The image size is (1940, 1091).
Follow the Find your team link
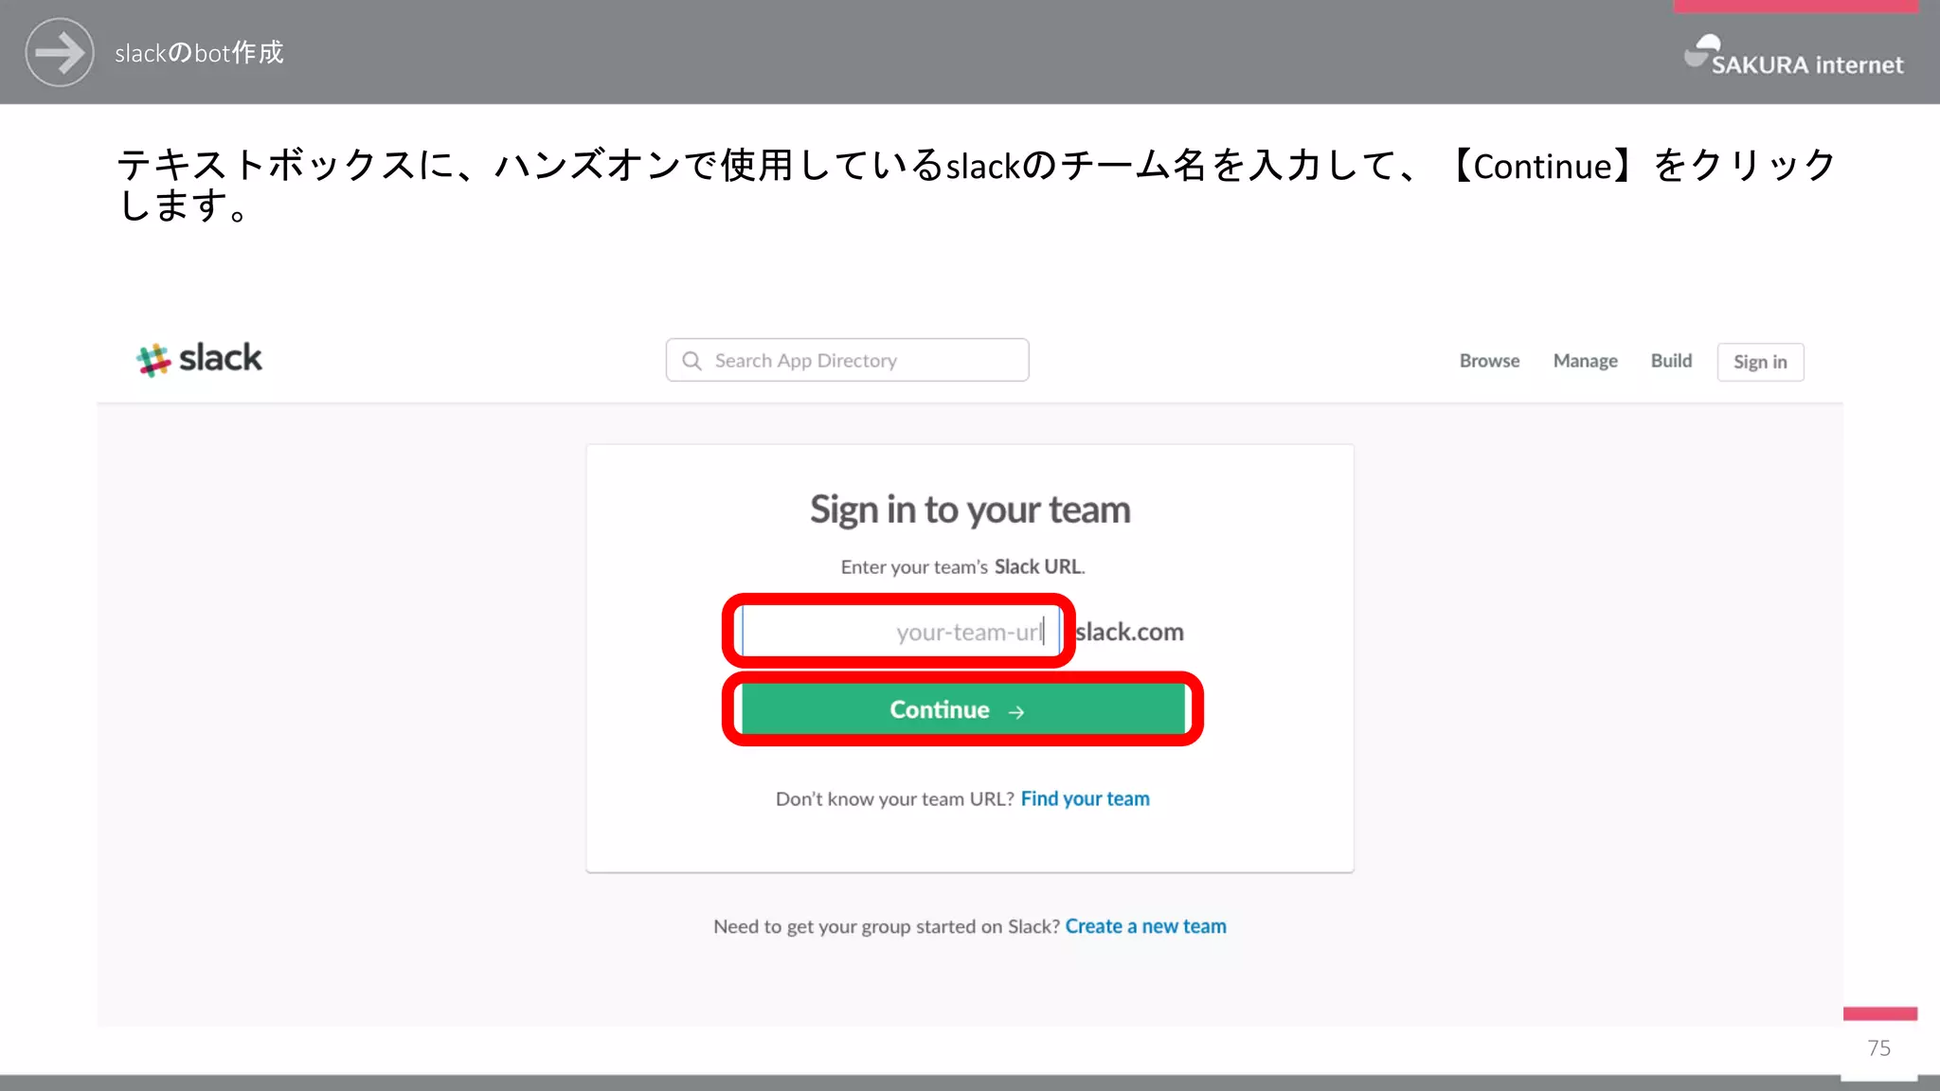point(1085,798)
